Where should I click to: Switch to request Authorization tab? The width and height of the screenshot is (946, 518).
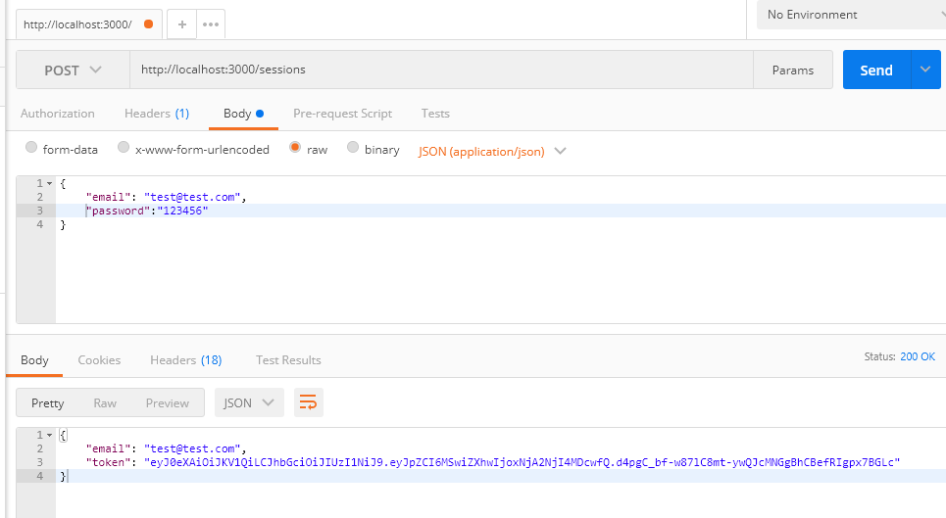57,114
